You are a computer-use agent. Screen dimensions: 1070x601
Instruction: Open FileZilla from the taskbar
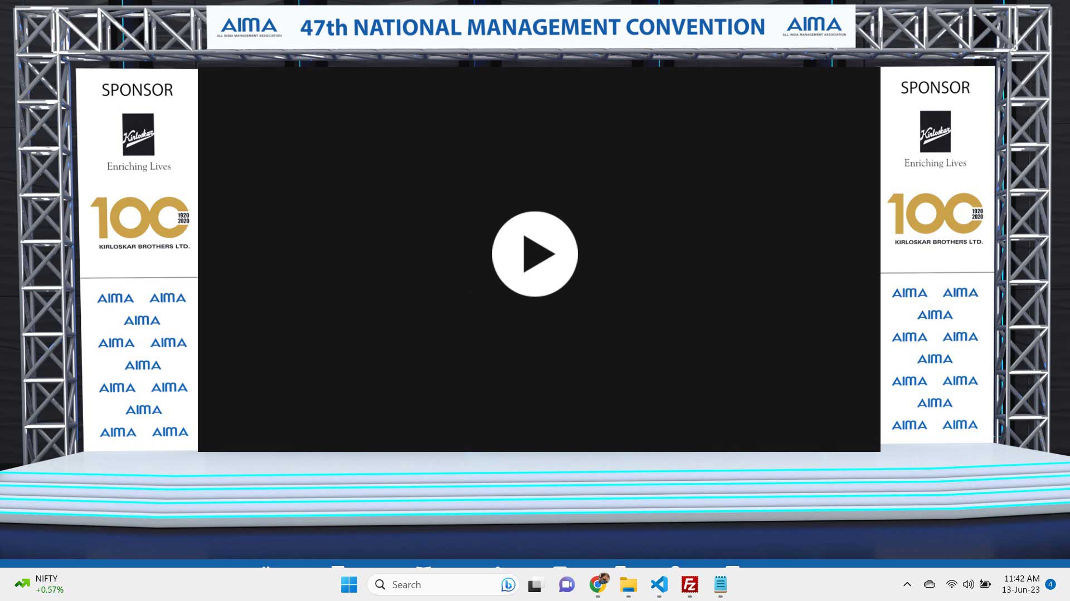(x=690, y=584)
